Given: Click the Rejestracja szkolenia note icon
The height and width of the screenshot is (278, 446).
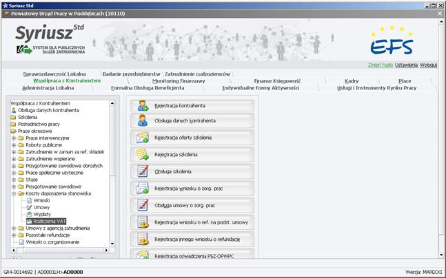Looking at the screenshot, I should click(143, 154).
